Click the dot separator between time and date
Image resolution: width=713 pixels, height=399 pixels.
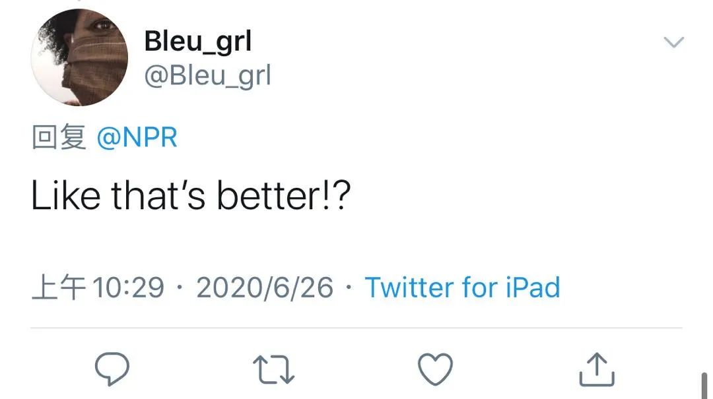[180, 288]
